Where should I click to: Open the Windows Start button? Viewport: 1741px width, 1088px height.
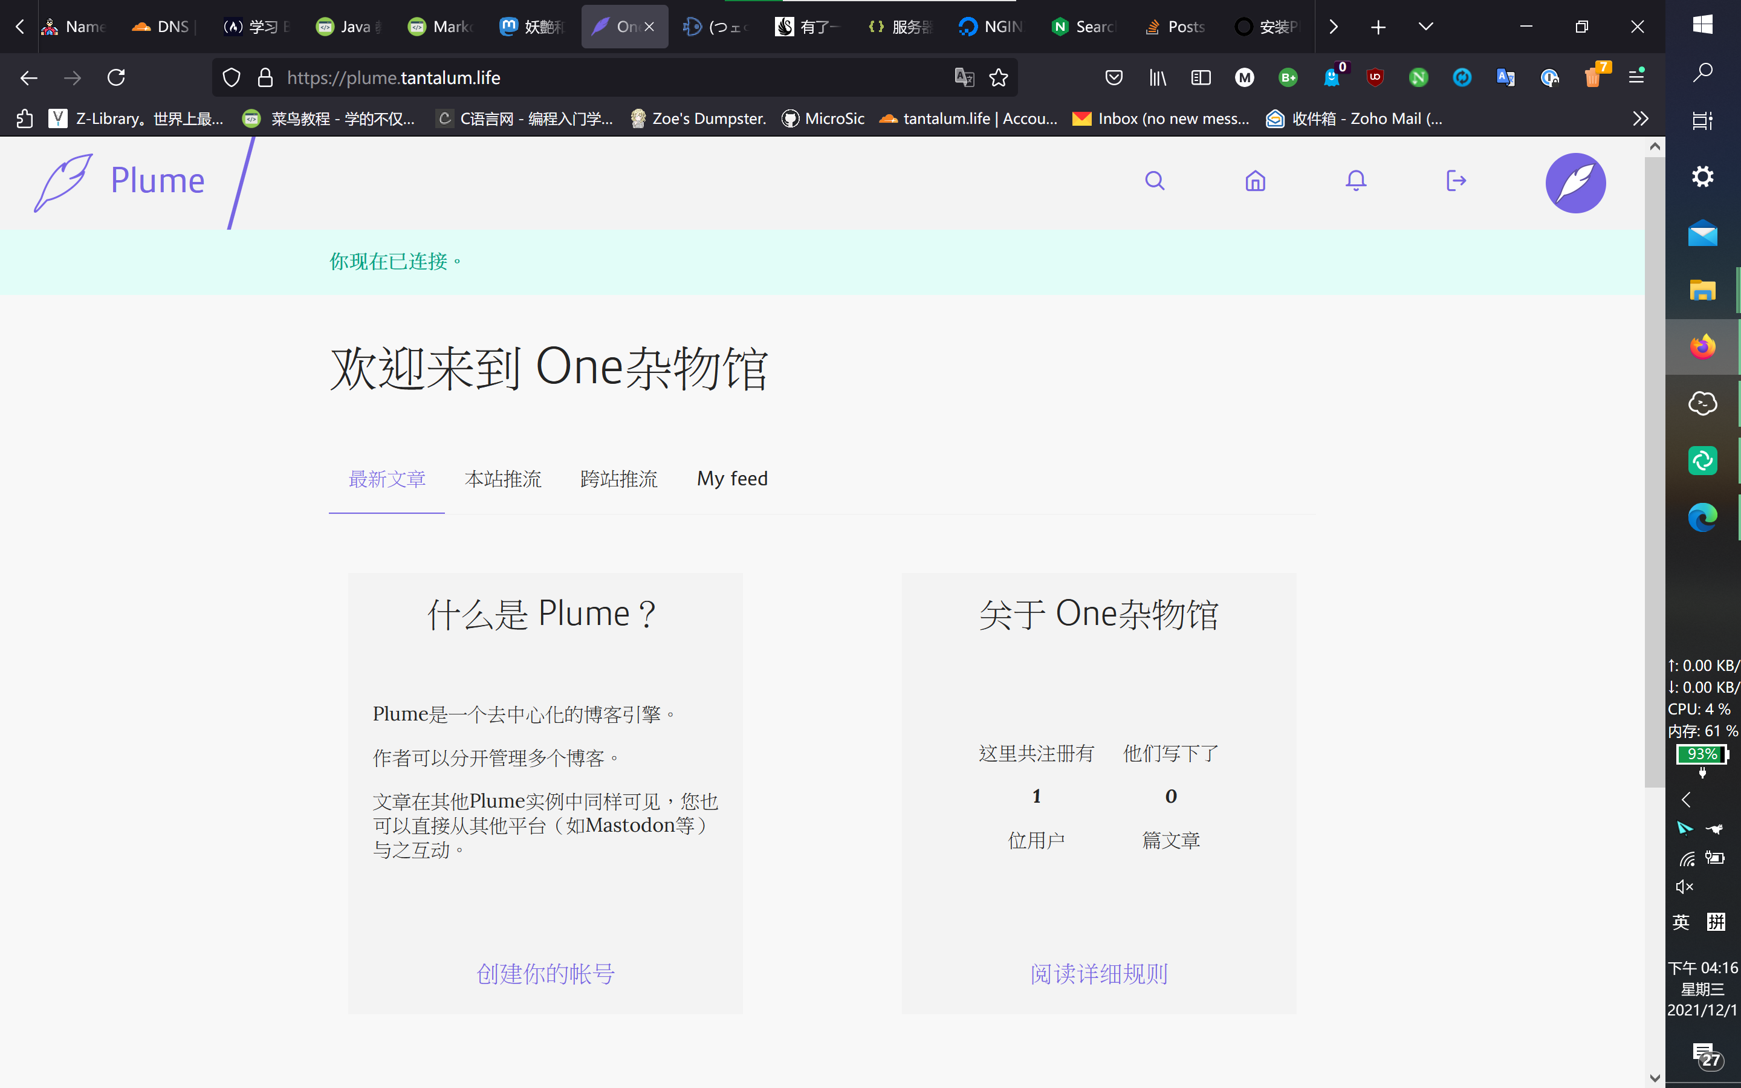[1702, 24]
